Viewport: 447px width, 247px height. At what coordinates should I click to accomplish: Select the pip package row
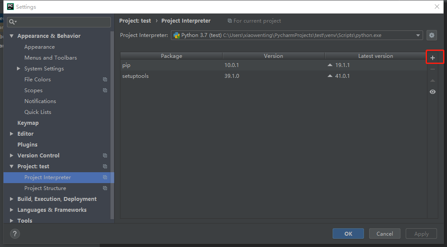pyautogui.click(x=274, y=65)
